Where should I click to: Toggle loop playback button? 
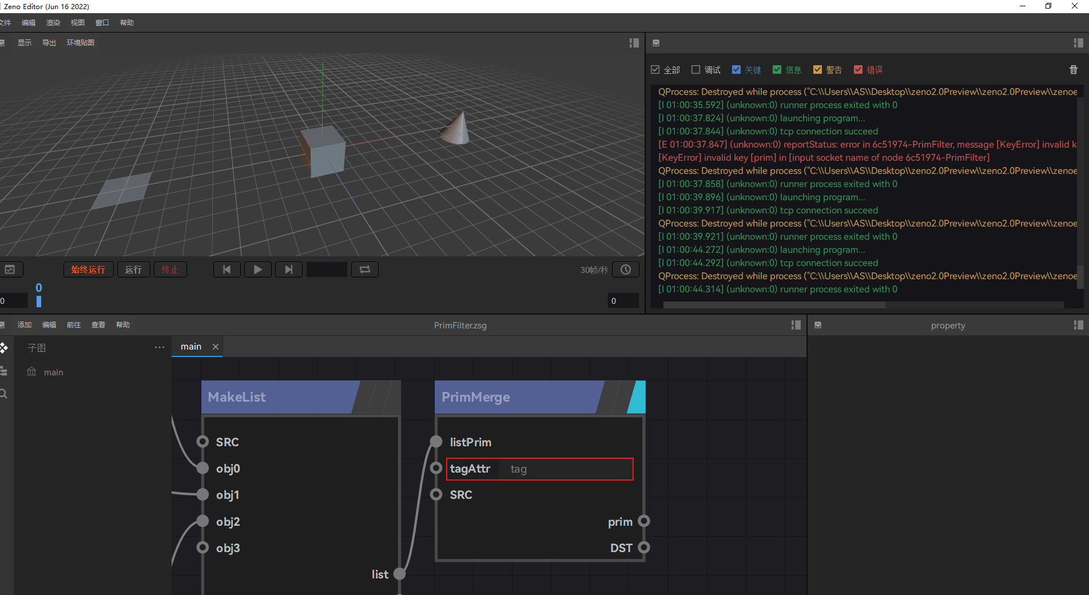365,269
